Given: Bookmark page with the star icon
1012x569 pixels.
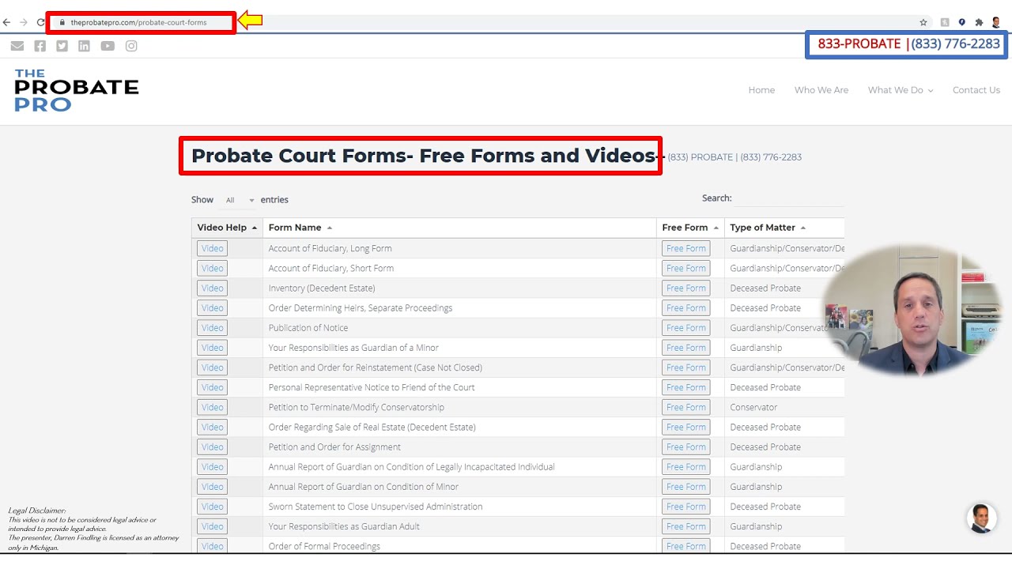Looking at the screenshot, I should pos(923,22).
